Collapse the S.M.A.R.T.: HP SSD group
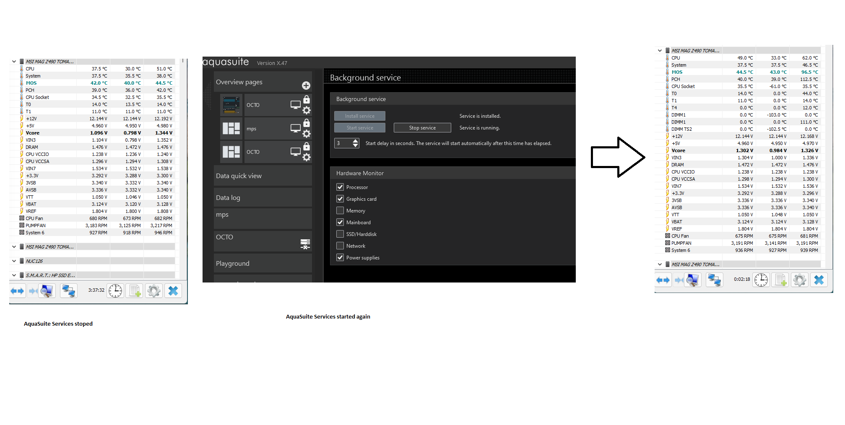845x425 pixels. coord(14,275)
